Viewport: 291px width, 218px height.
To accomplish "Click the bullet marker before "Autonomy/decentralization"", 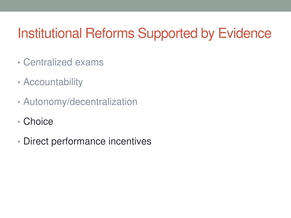I will pos(19,102).
